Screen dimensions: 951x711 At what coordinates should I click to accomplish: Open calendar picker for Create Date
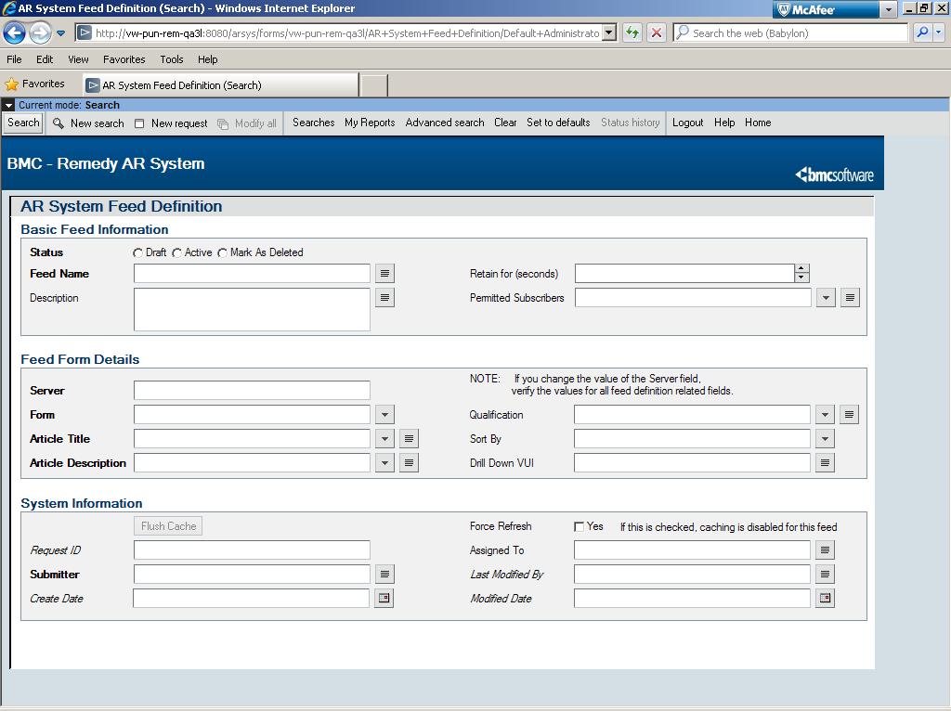coord(384,599)
